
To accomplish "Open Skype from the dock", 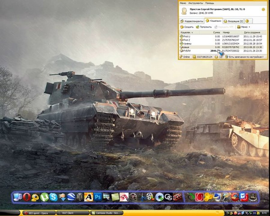I will tap(53, 197).
